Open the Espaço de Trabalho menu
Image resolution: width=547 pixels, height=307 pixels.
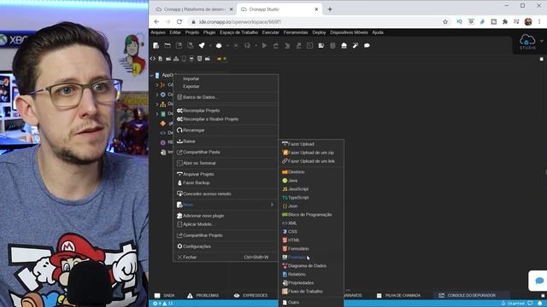pos(239,32)
